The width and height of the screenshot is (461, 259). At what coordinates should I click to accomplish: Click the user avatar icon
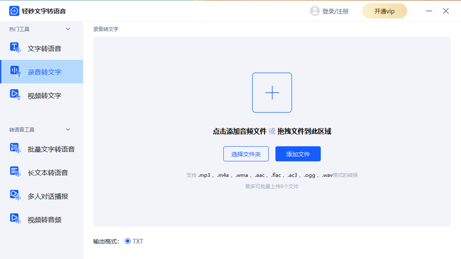point(314,11)
